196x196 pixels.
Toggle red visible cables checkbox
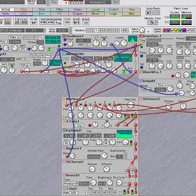click(165, 31)
